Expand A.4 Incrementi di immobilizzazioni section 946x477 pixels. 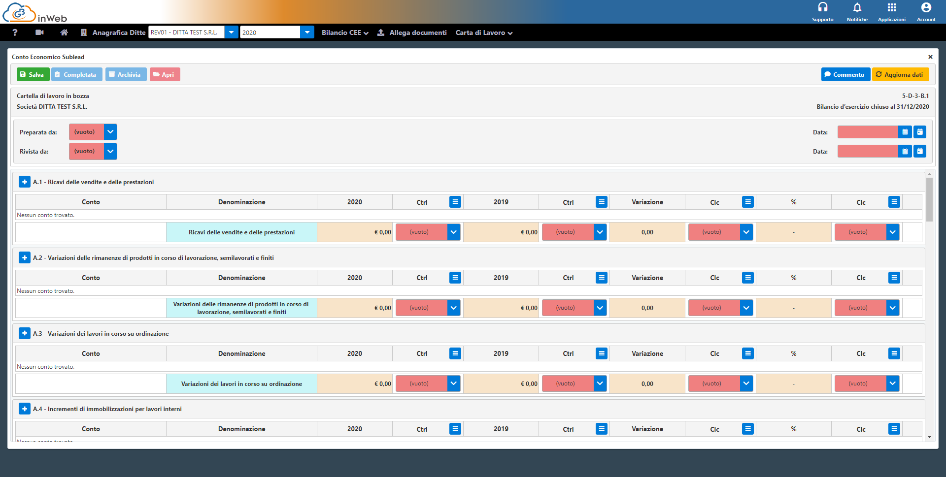tap(25, 409)
